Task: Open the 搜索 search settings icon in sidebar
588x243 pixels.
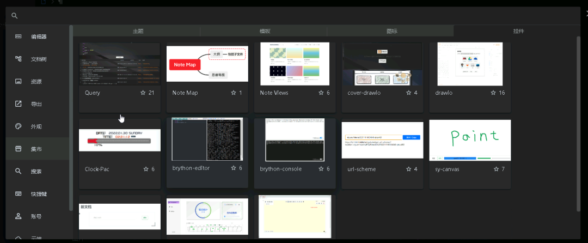Action: (18, 172)
